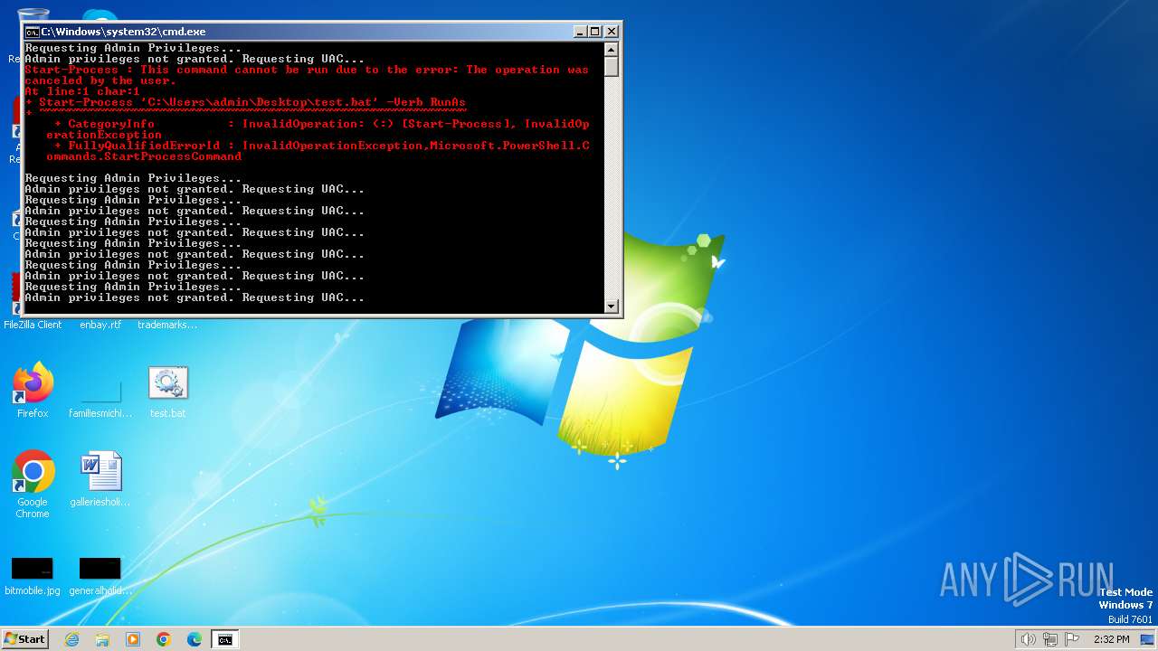Select the Google Chrome desktop shortcut
Screen dimensions: 1158x651
pyautogui.click(x=33, y=485)
